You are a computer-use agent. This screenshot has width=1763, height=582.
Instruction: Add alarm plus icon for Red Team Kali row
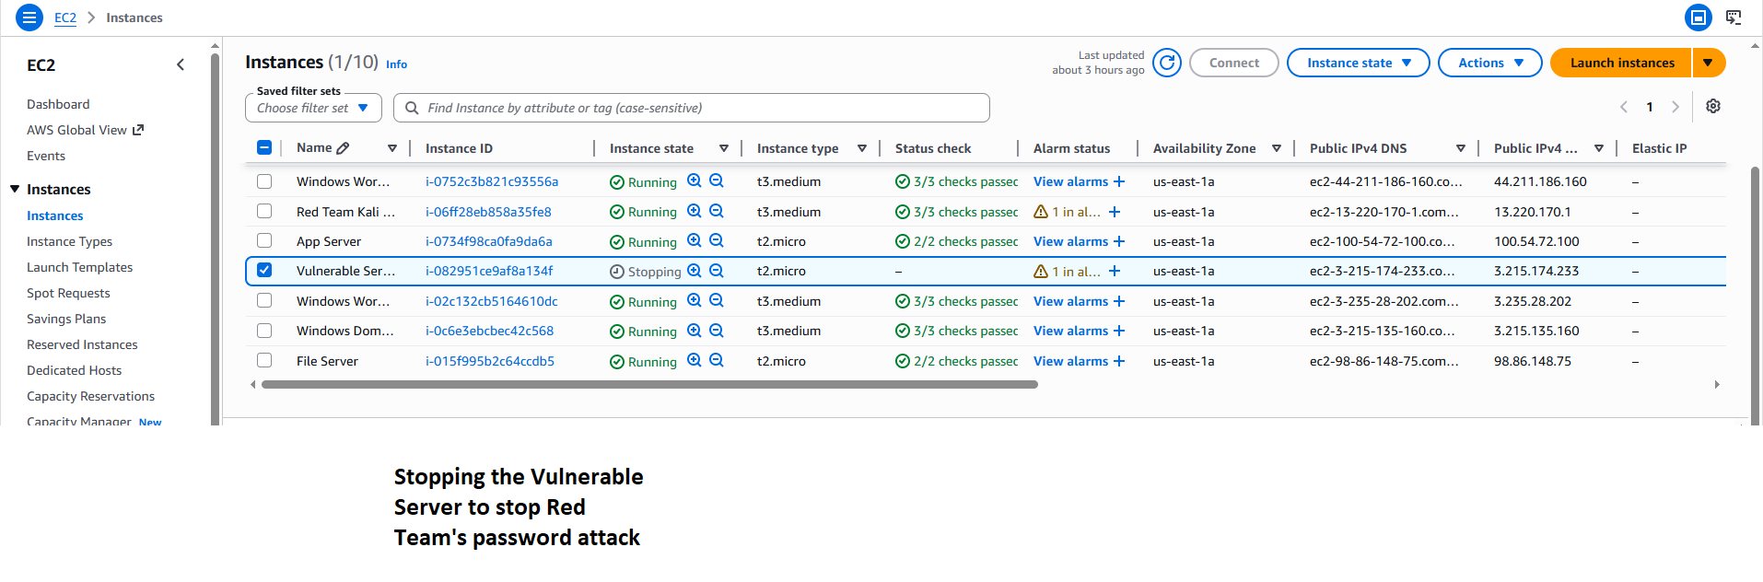click(1115, 212)
